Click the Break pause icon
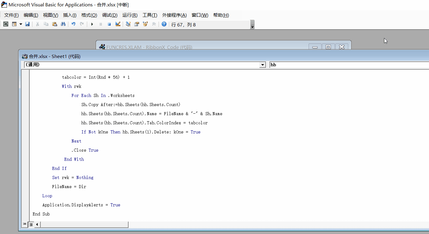Viewport: 429px width, 234px height. point(101,24)
